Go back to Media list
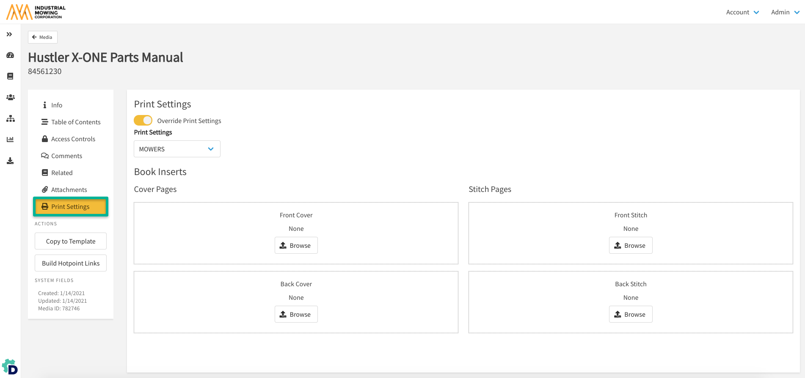The height and width of the screenshot is (378, 805). click(42, 37)
